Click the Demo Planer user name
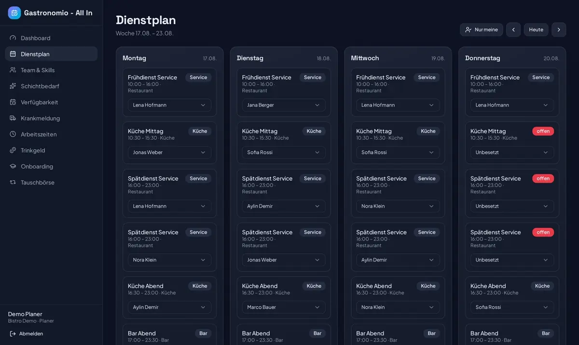The image size is (579, 345). tap(25, 314)
